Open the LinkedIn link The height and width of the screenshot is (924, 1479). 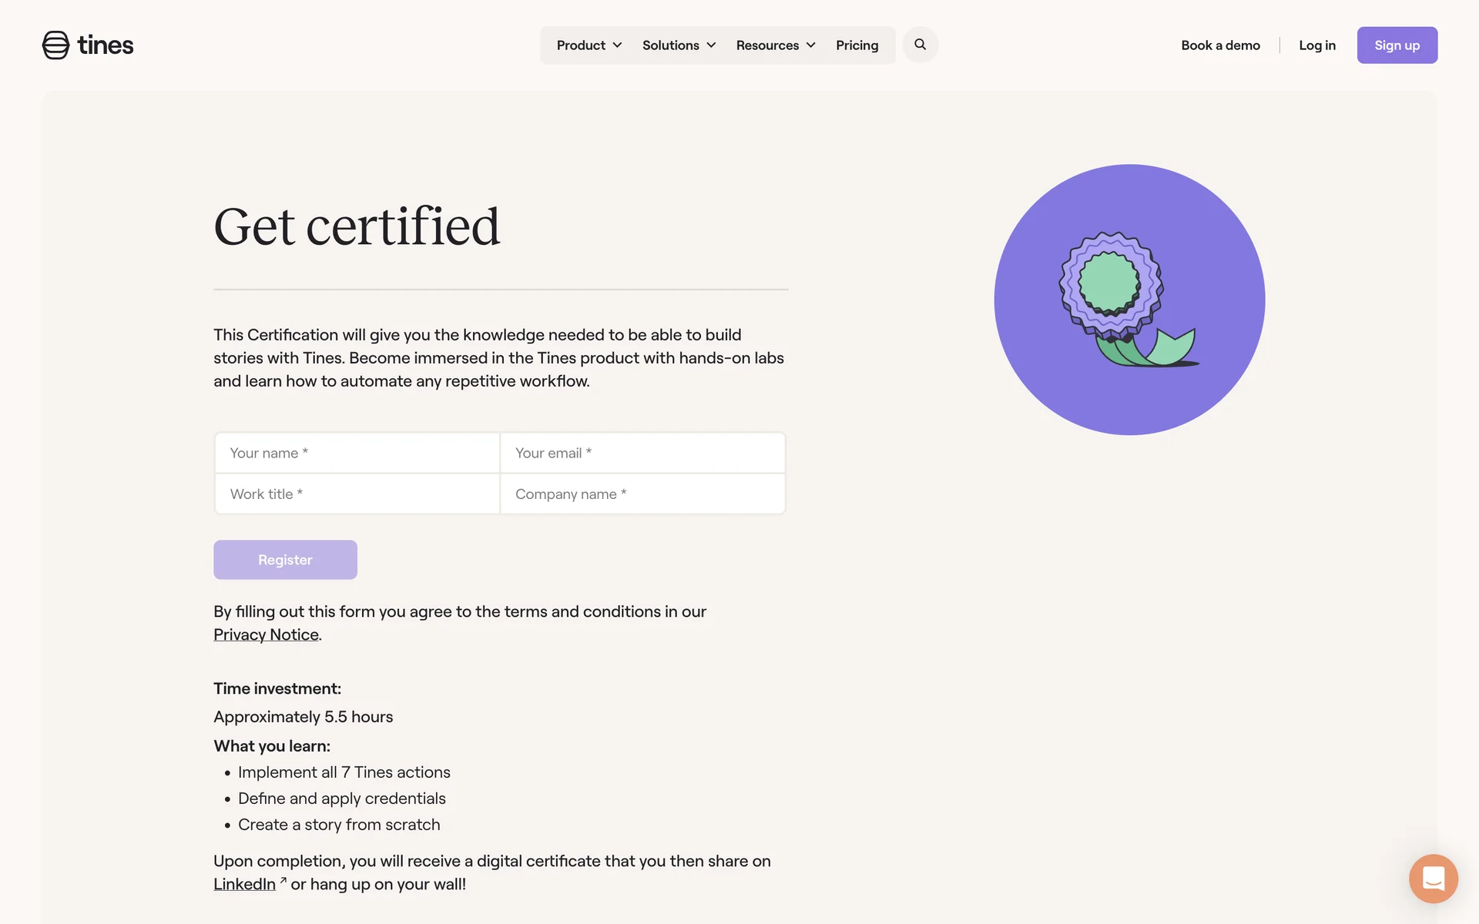pos(244,884)
